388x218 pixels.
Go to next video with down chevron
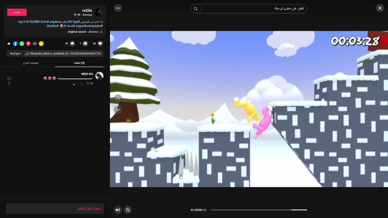point(118,110)
